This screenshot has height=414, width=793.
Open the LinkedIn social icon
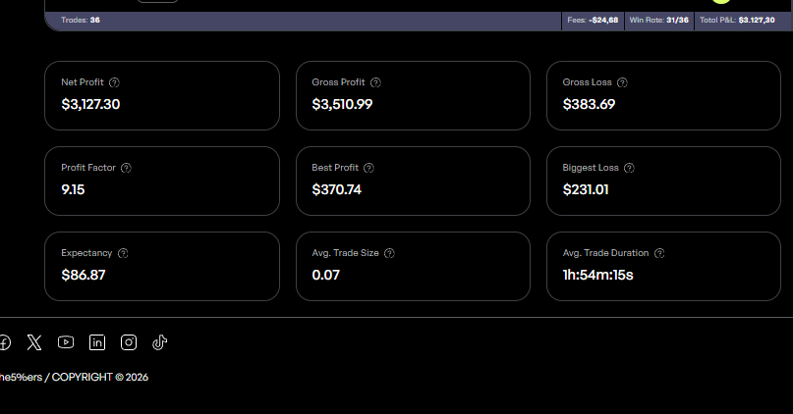coord(97,342)
